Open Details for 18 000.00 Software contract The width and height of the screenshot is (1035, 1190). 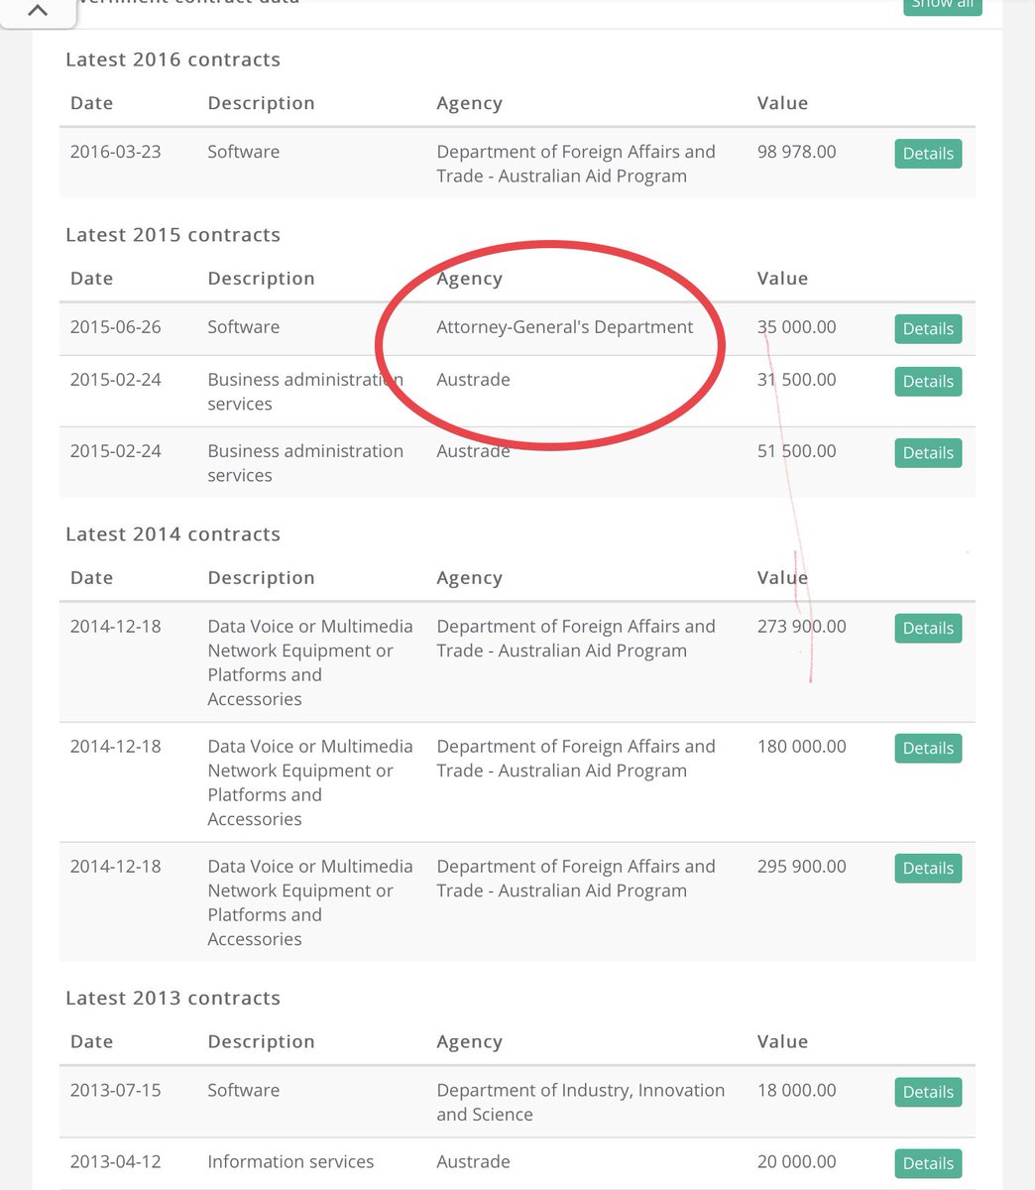(x=928, y=1093)
